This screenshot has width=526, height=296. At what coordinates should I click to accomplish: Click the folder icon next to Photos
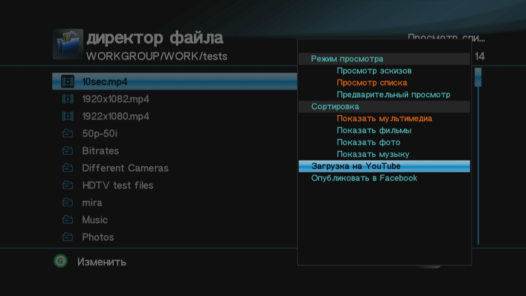[x=68, y=237]
